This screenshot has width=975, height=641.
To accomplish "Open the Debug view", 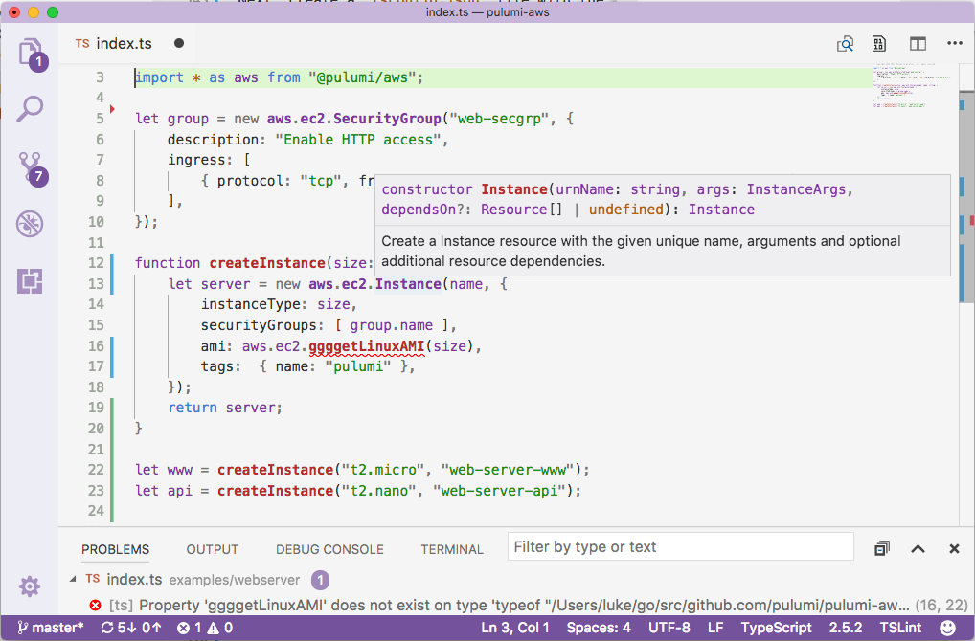I will pos(29,223).
